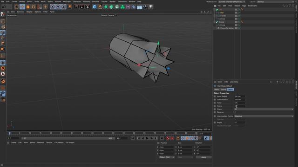Open the Node Space dropdown
This screenshot has width=298, height=167.
pos(232,2)
